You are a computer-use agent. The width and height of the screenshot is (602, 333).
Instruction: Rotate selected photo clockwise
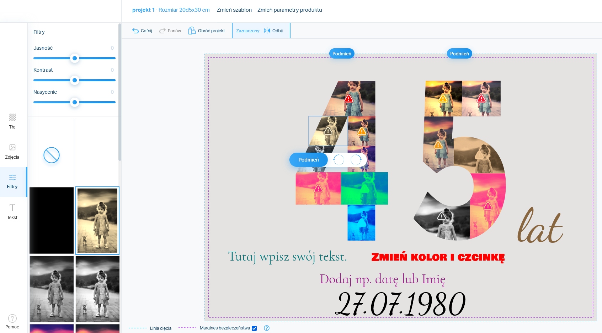click(x=356, y=160)
